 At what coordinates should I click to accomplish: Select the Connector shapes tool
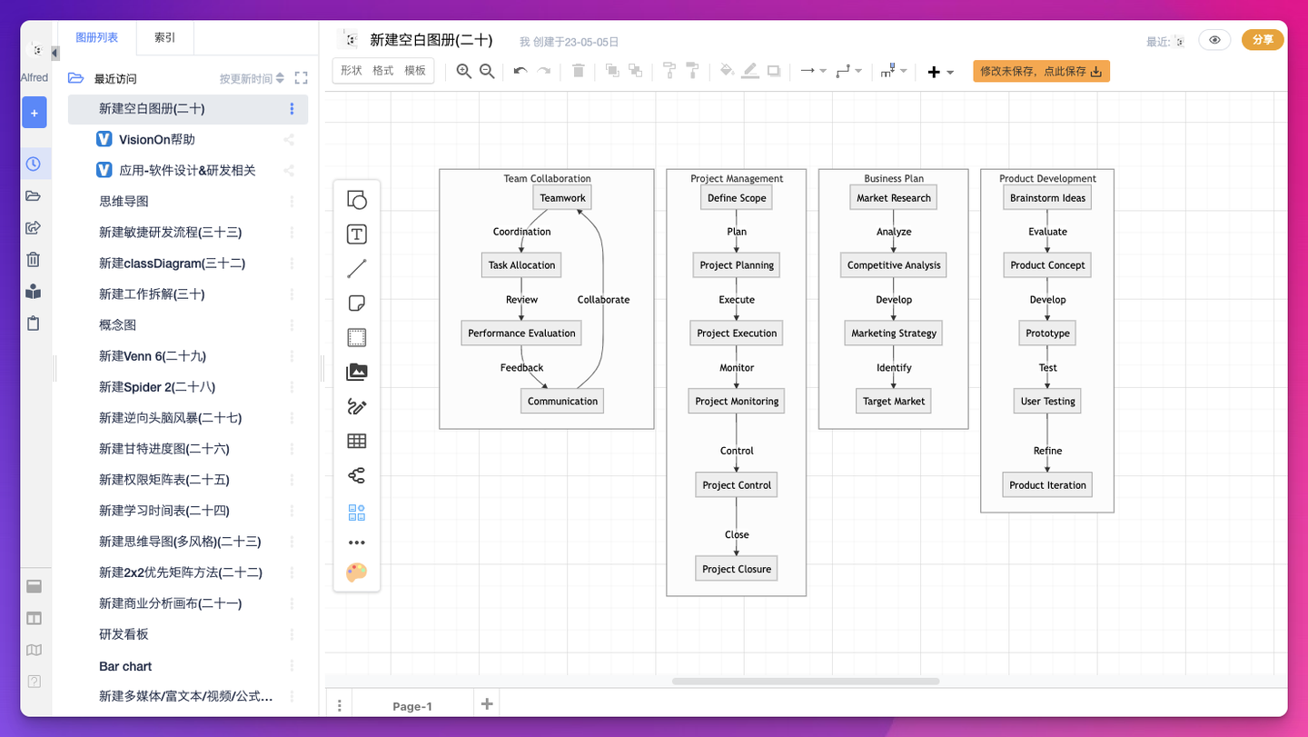357,474
